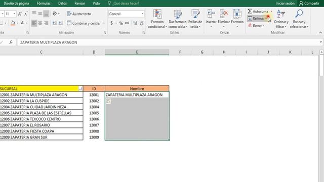Decrease the cell indent
The height and width of the screenshot is (182, 324).
coord(55,23)
